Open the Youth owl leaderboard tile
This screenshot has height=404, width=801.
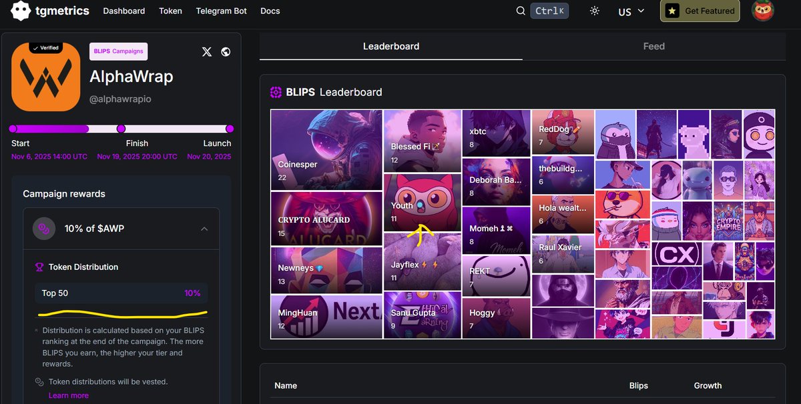click(423, 203)
